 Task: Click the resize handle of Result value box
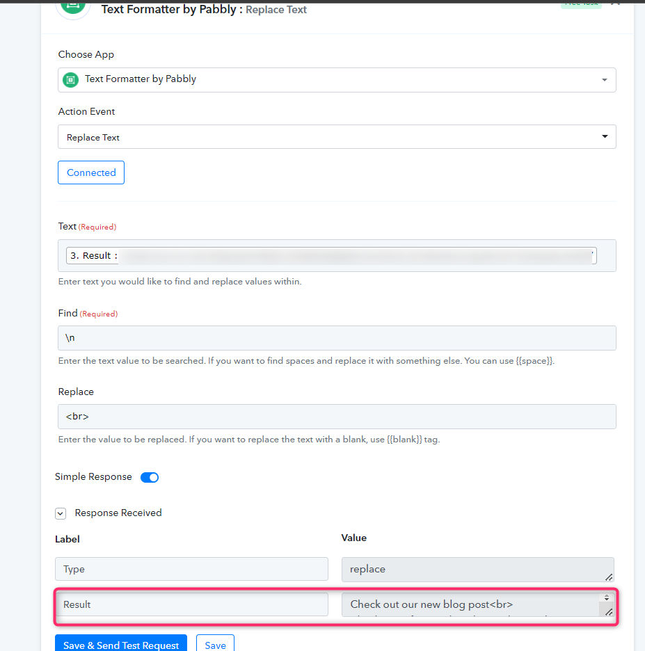tap(609, 612)
